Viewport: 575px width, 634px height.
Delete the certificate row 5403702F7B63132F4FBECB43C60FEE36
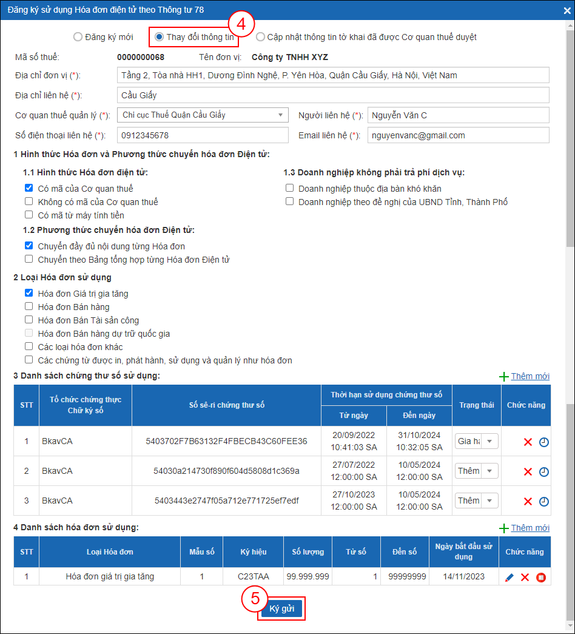528,442
